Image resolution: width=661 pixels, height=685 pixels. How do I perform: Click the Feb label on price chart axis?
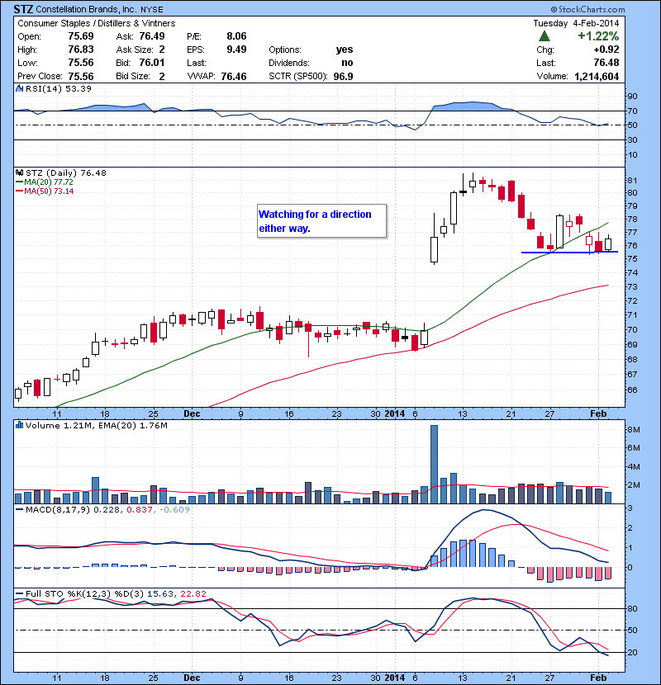click(x=598, y=413)
